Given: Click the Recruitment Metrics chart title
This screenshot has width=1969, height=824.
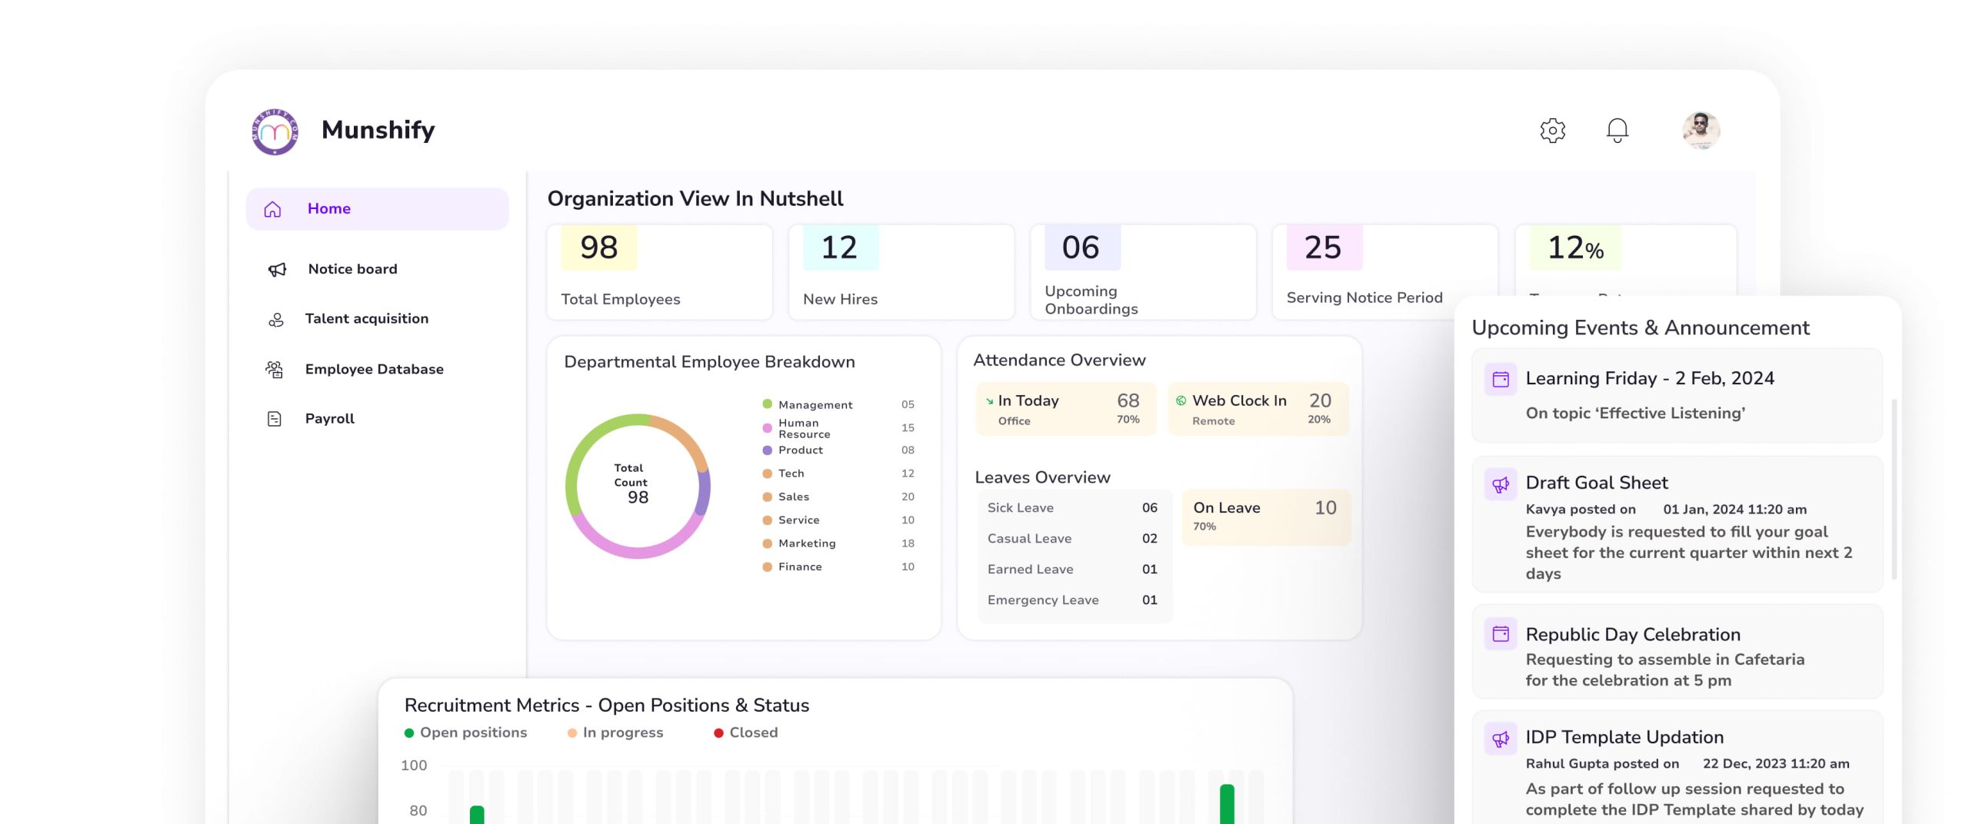Looking at the screenshot, I should (606, 706).
